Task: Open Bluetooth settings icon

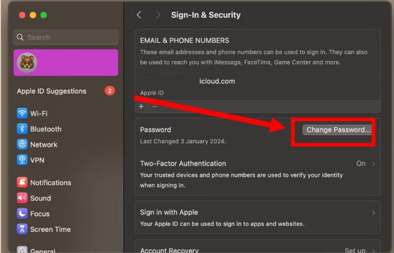Action: pyautogui.click(x=22, y=129)
